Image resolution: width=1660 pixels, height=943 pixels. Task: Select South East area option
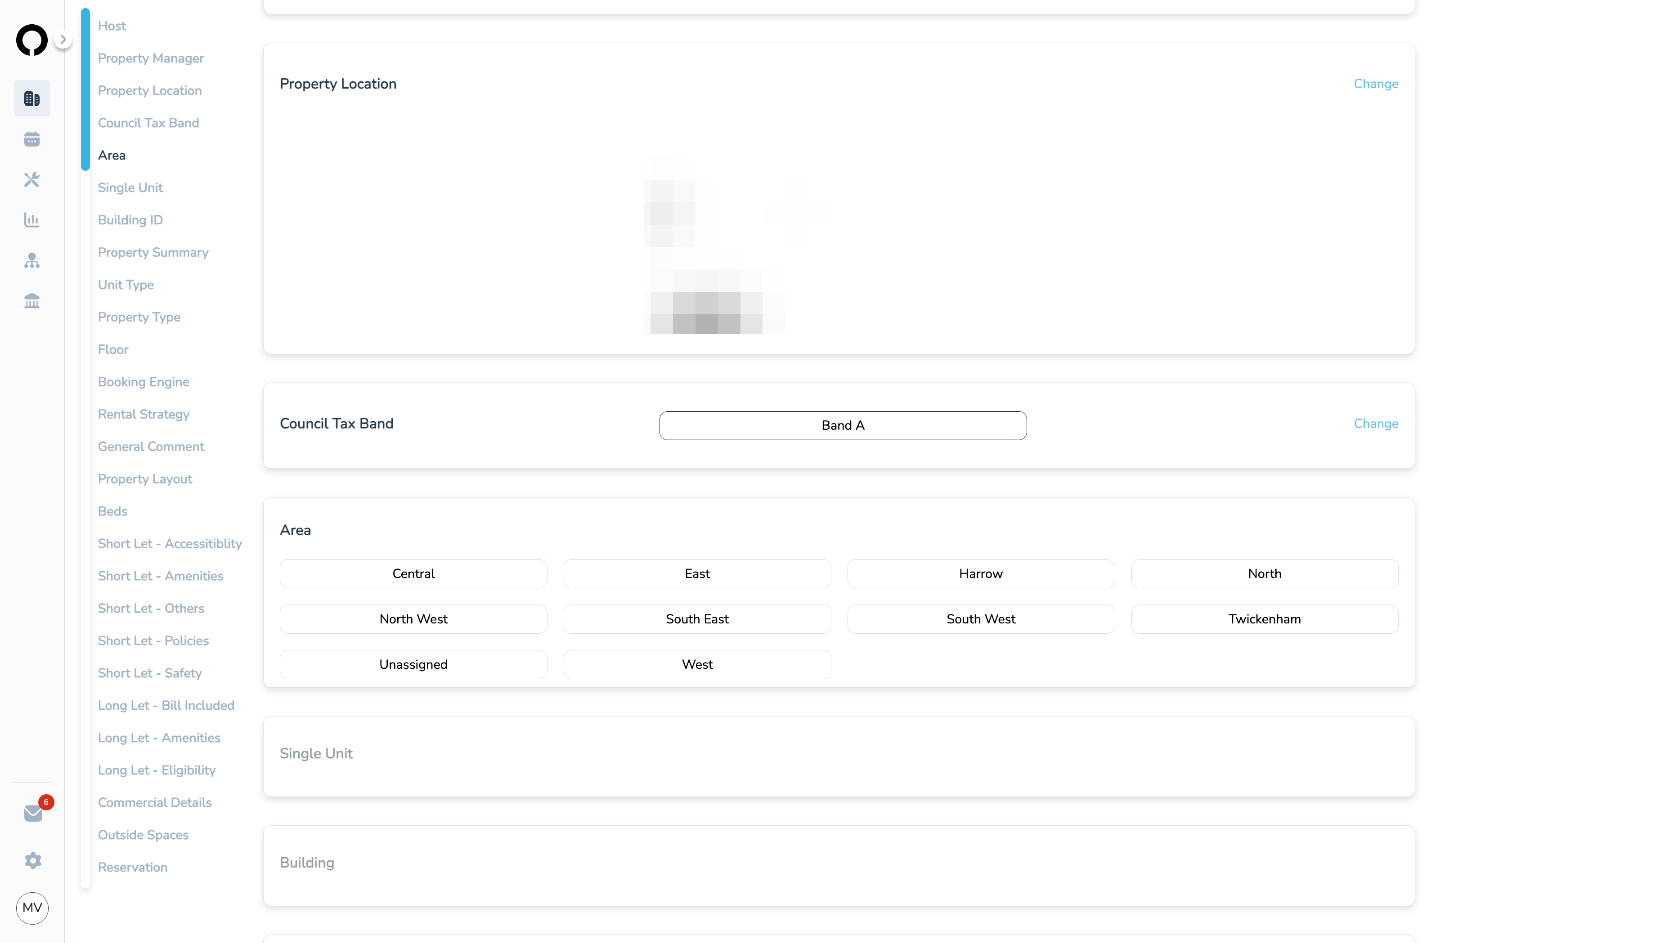(697, 619)
